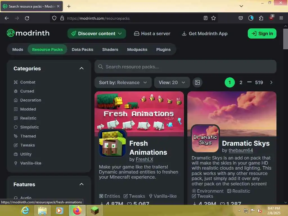Open the Host a server link
Viewport: 288px width, 216px height.
[x=152, y=33]
